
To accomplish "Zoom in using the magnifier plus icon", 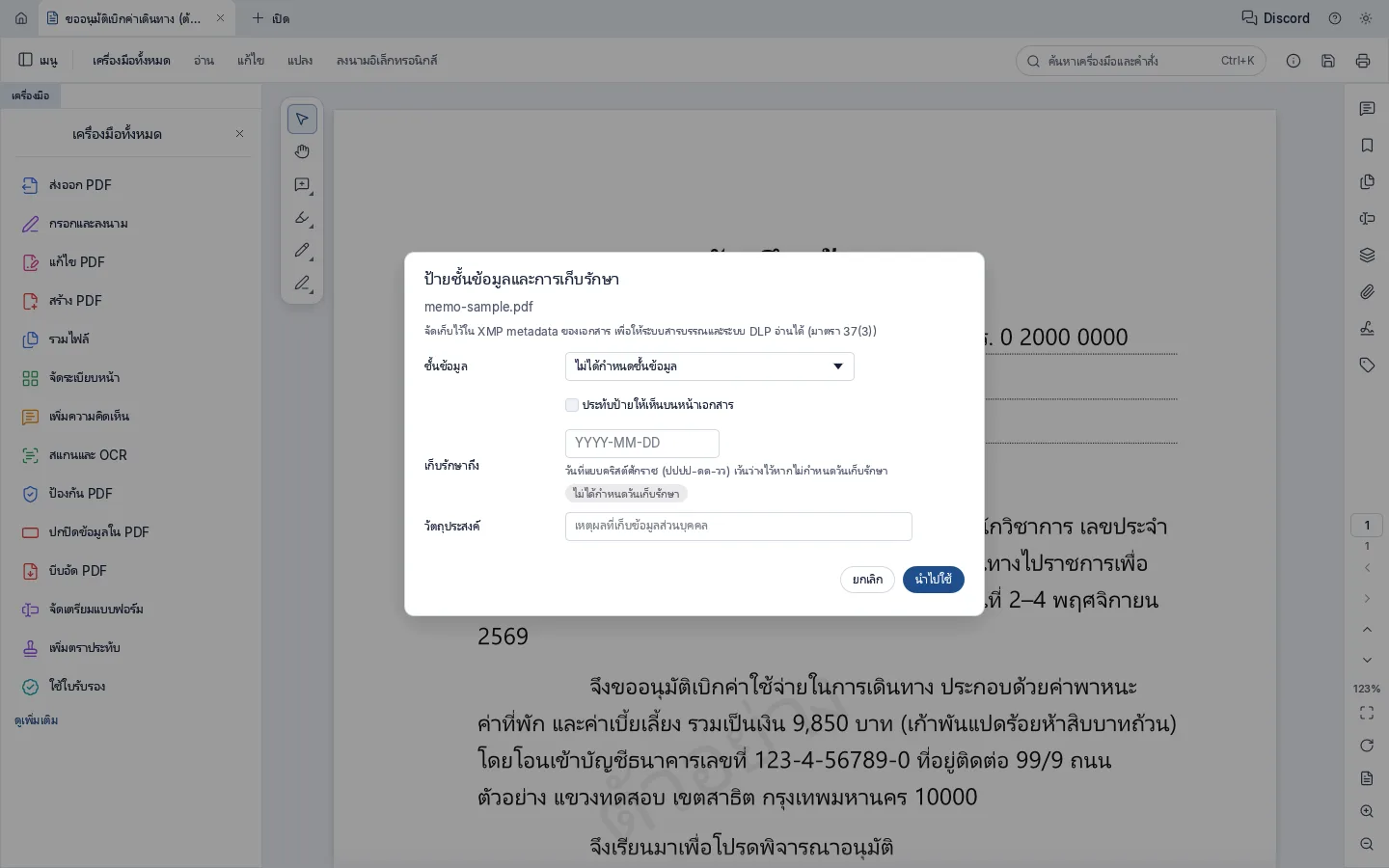I will click(1367, 811).
